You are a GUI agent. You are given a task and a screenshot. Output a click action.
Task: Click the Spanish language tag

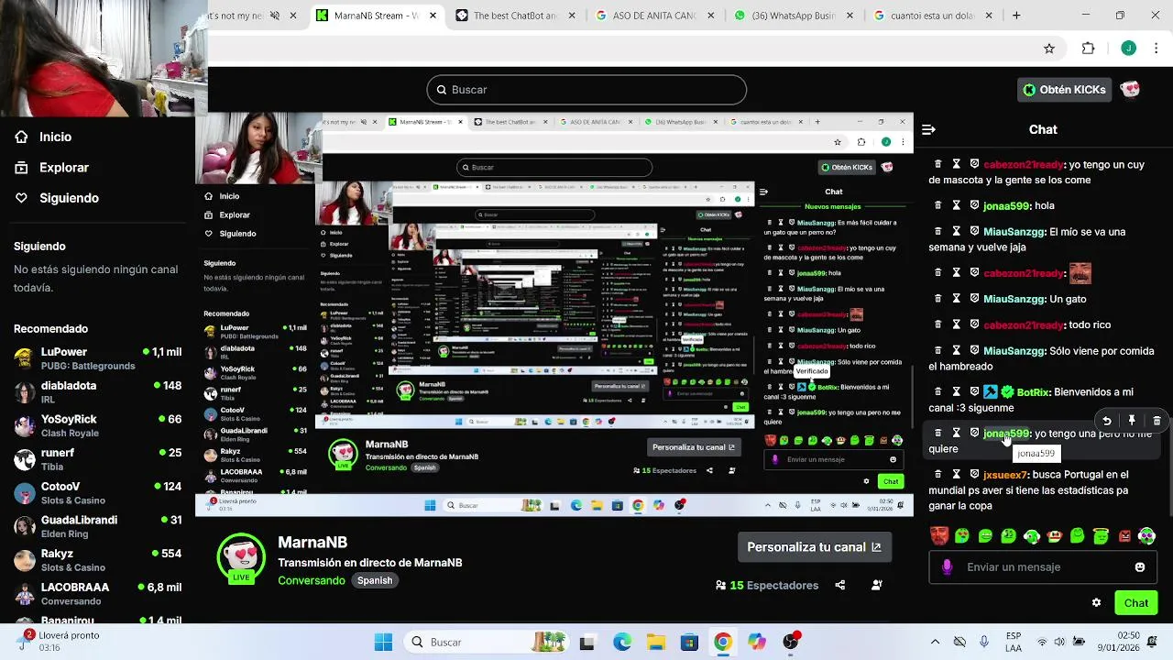[375, 580]
